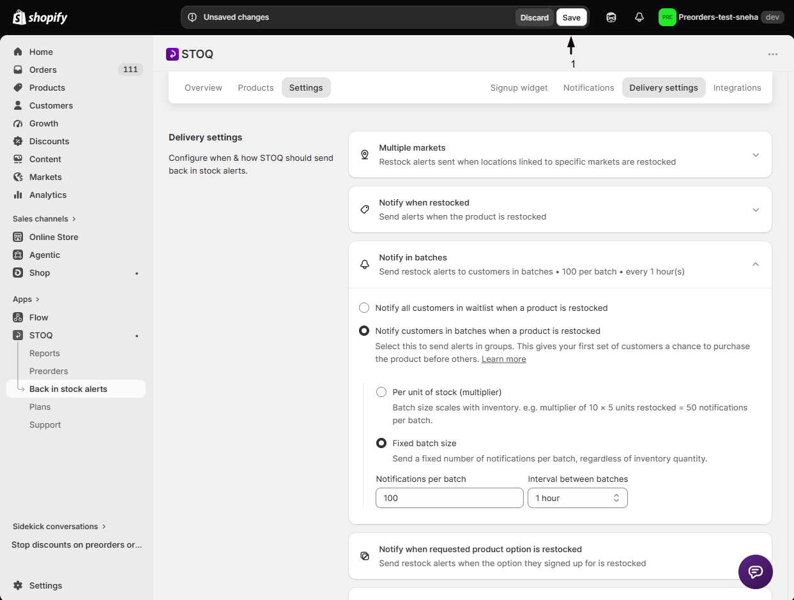Expand Sidekick conversations heading
794x600 pixels.
pos(59,527)
